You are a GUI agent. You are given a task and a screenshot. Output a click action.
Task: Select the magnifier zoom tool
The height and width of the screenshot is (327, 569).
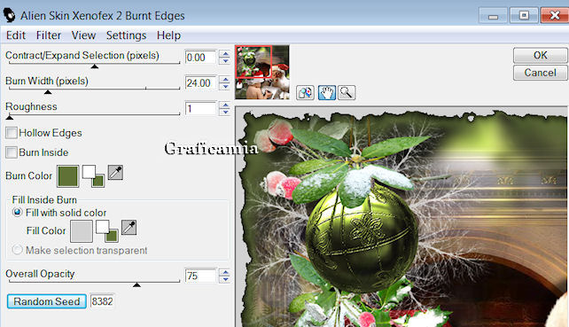[x=347, y=93]
